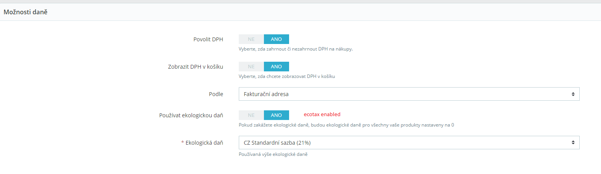Click the Povolit DPH field label
Viewport: 601px width, 174px height.
point(208,39)
